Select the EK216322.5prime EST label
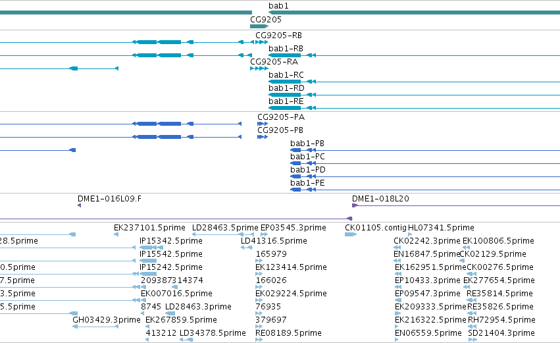 [430, 320]
